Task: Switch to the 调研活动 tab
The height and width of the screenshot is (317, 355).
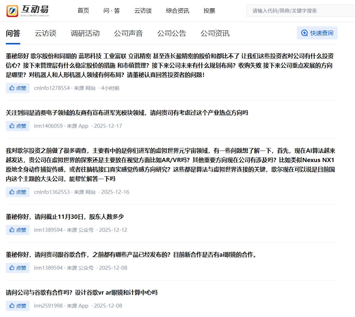Action: pos(85,33)
